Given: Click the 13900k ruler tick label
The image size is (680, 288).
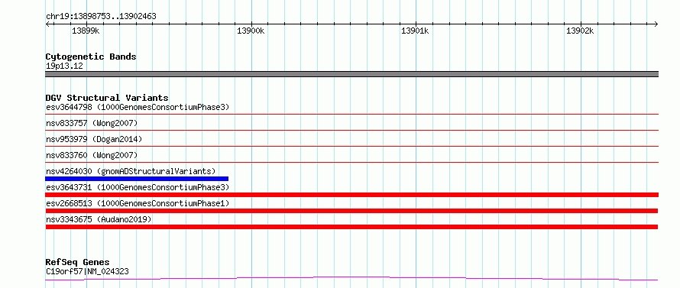Looking at the screenshot, I should 251,31.
